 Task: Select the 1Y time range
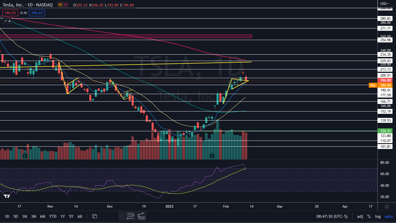point(63,216)
